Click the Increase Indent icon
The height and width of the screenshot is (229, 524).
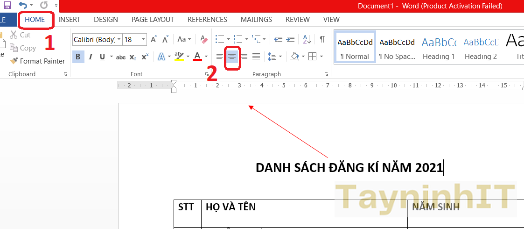(290, 39)
